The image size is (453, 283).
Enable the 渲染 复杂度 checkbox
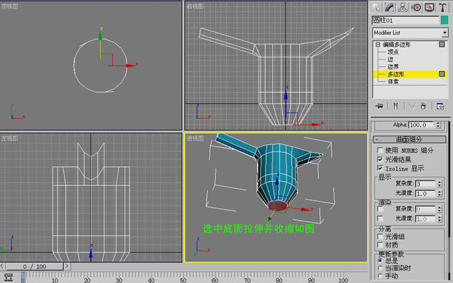point(381,209)
